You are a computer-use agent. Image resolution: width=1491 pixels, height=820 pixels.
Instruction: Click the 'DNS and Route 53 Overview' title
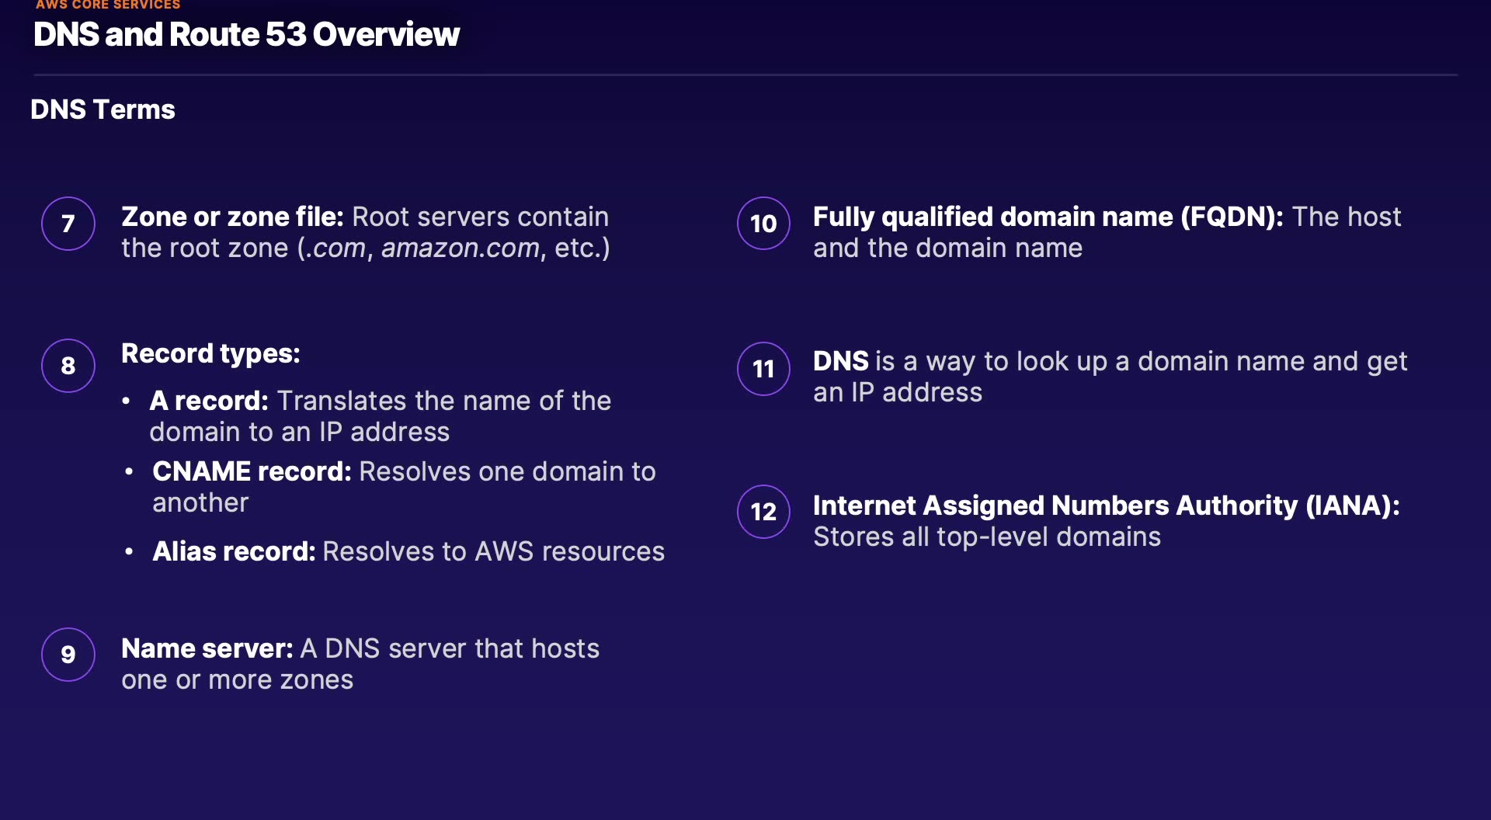pos(246,35)
